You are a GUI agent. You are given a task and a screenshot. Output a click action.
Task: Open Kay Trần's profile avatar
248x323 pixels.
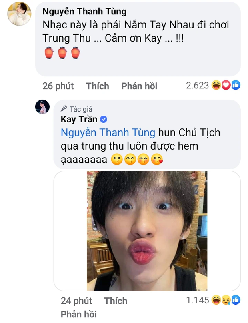42,107
